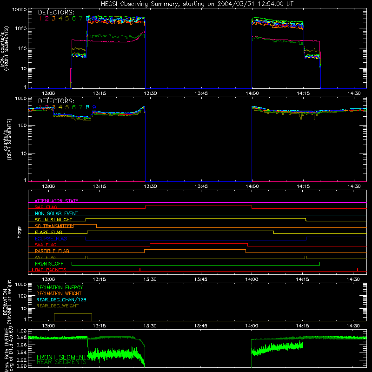Select detector 5 legend number in the rear segments plot
Image resolution: width=372 pixels, height=372 pixels.
coord(67,107)
